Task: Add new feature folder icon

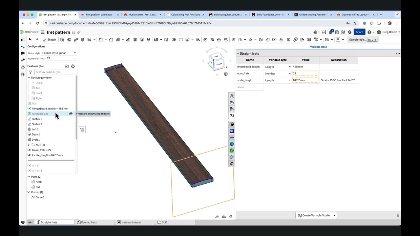Action: pos(67,66)
